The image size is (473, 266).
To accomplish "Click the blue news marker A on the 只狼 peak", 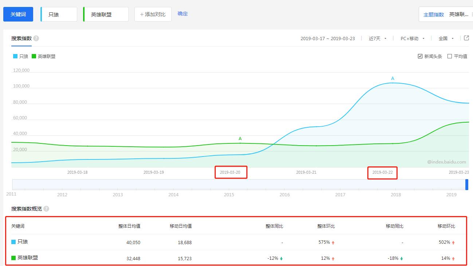I will point(392,78).
